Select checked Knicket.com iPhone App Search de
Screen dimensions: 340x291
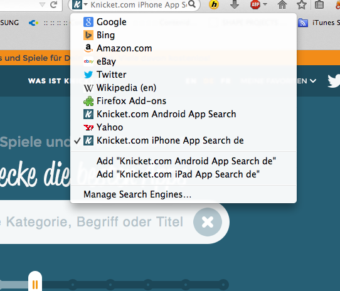coord(183,140)
